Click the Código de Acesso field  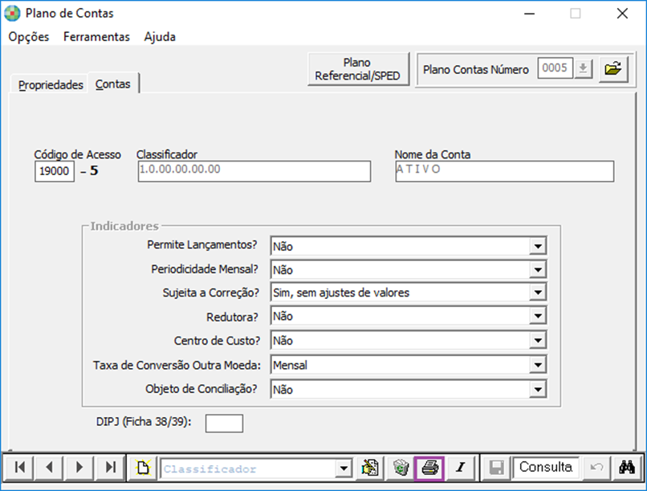(x=55, y=171)
